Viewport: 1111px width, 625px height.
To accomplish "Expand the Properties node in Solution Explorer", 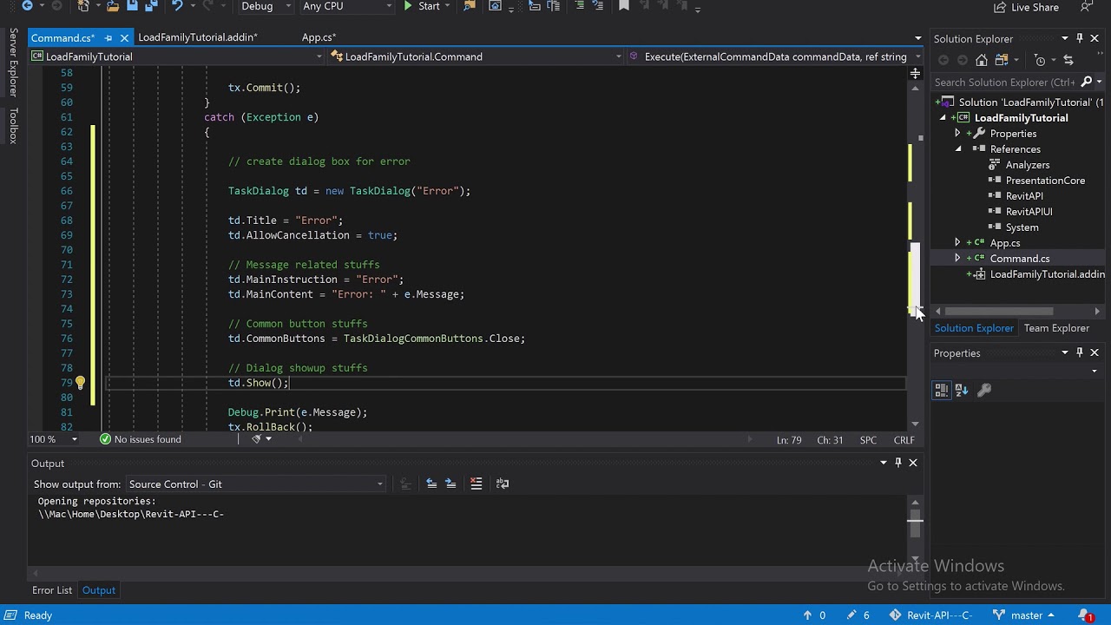I will [x=957, y=134].
